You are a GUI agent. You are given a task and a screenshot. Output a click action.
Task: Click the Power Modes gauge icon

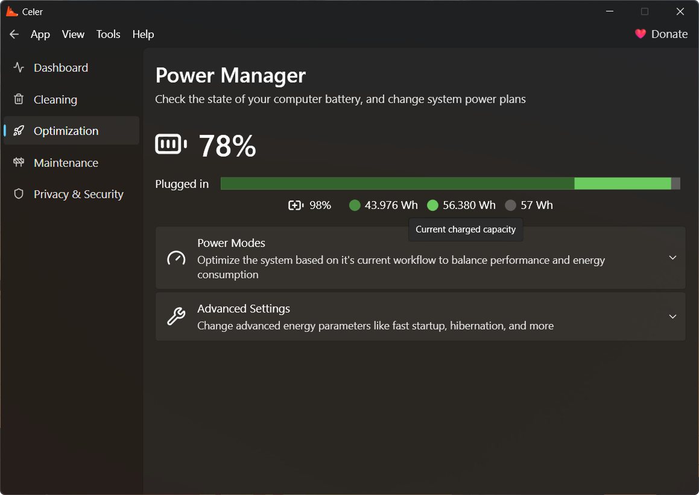pos(176,258)
